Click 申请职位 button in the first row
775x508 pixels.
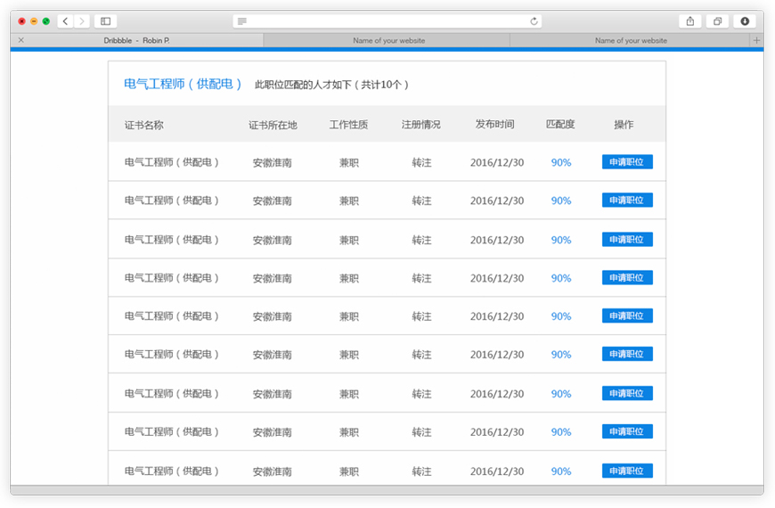click(x=627, y=162)
